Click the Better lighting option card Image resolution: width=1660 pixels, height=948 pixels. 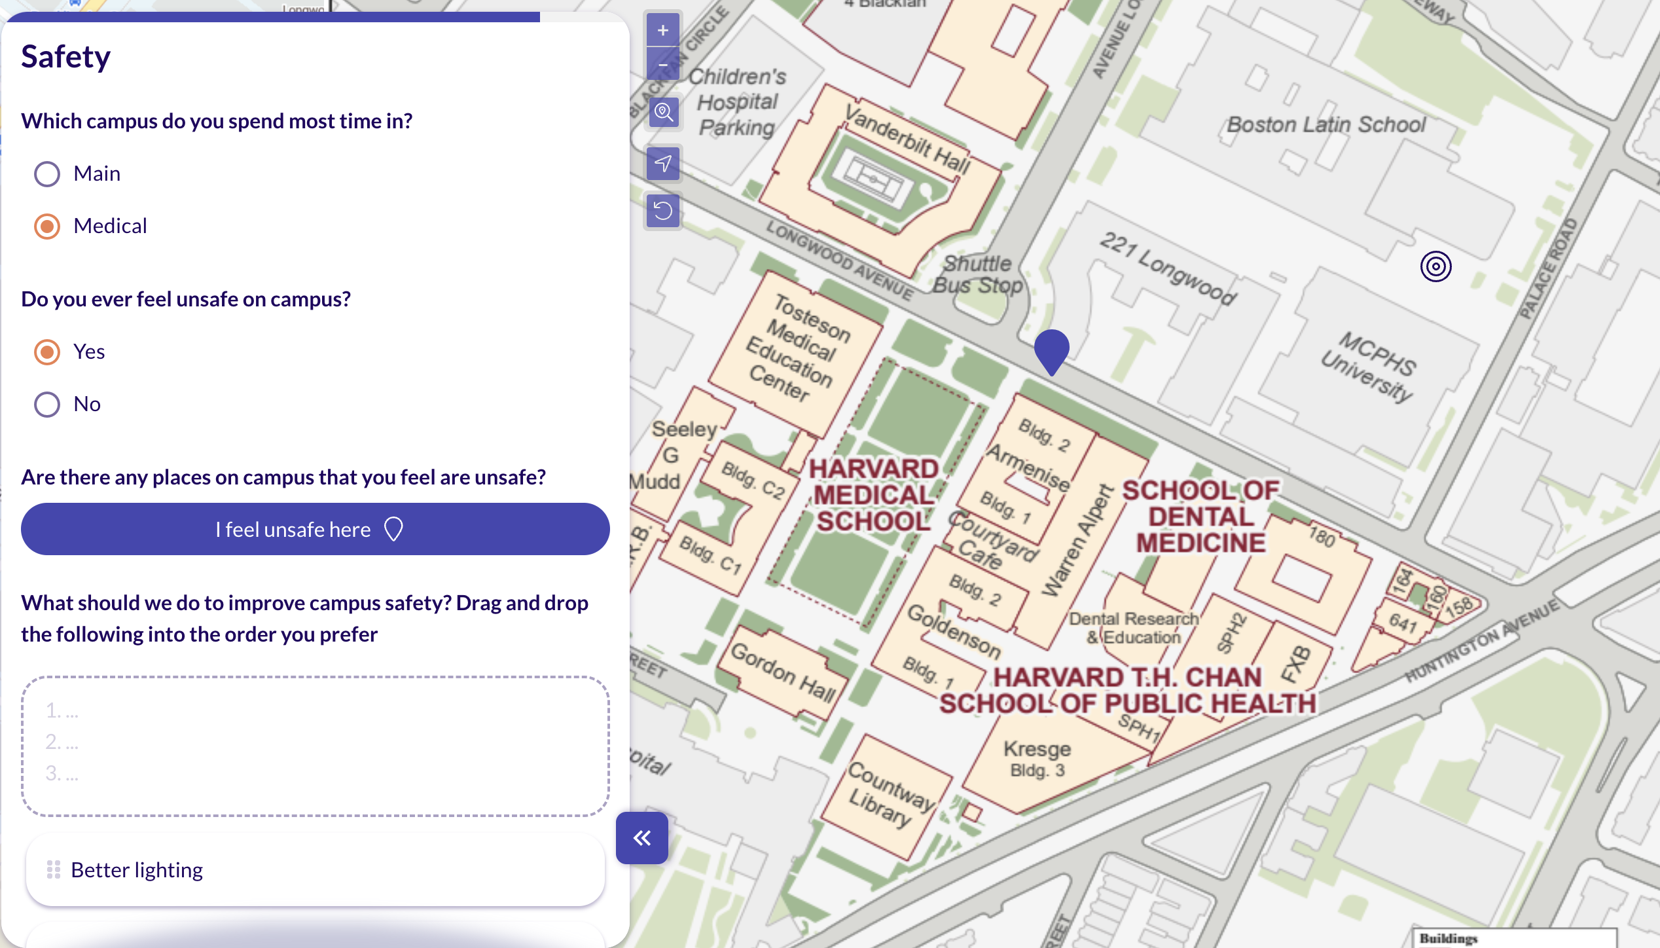(316, 869)
